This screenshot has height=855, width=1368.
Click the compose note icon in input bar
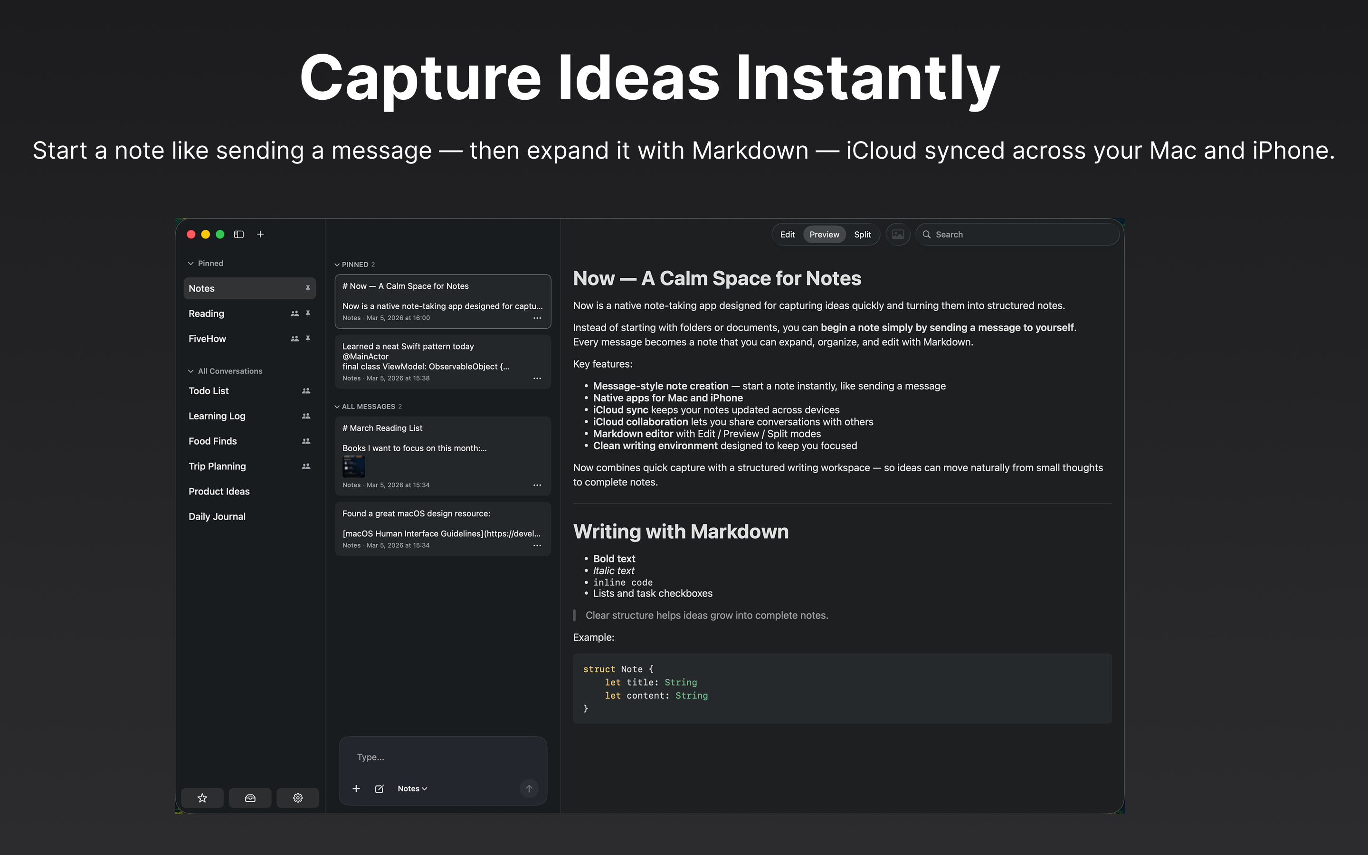(380, 789)
